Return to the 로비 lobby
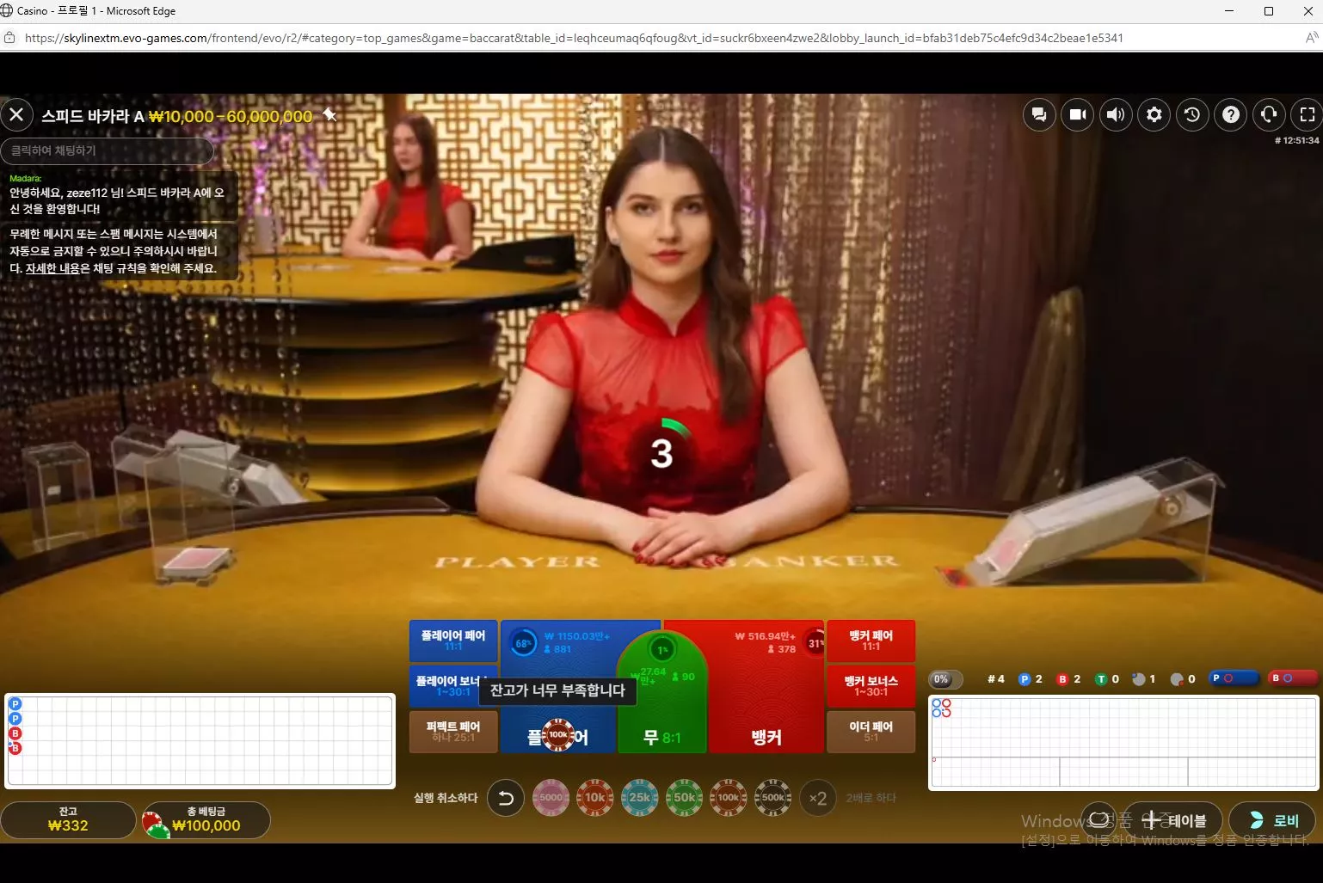This screenshot has width=1323, height=883. coord(1273,820)
